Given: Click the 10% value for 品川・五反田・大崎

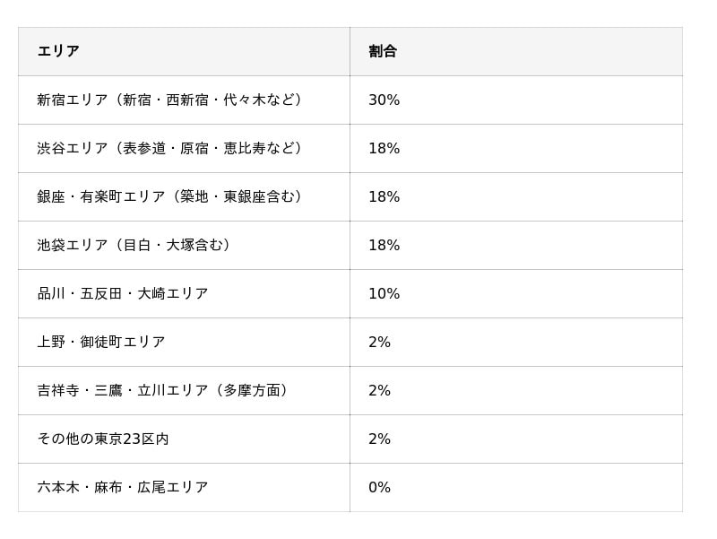Looking at the screenshot, I should pos(384,294).
